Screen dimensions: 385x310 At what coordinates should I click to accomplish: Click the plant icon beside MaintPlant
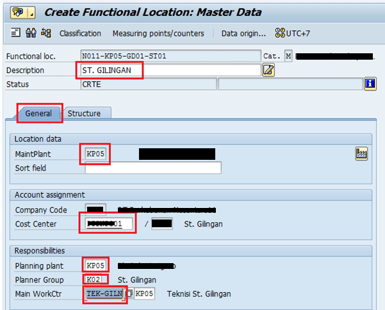tap(361, 153)
